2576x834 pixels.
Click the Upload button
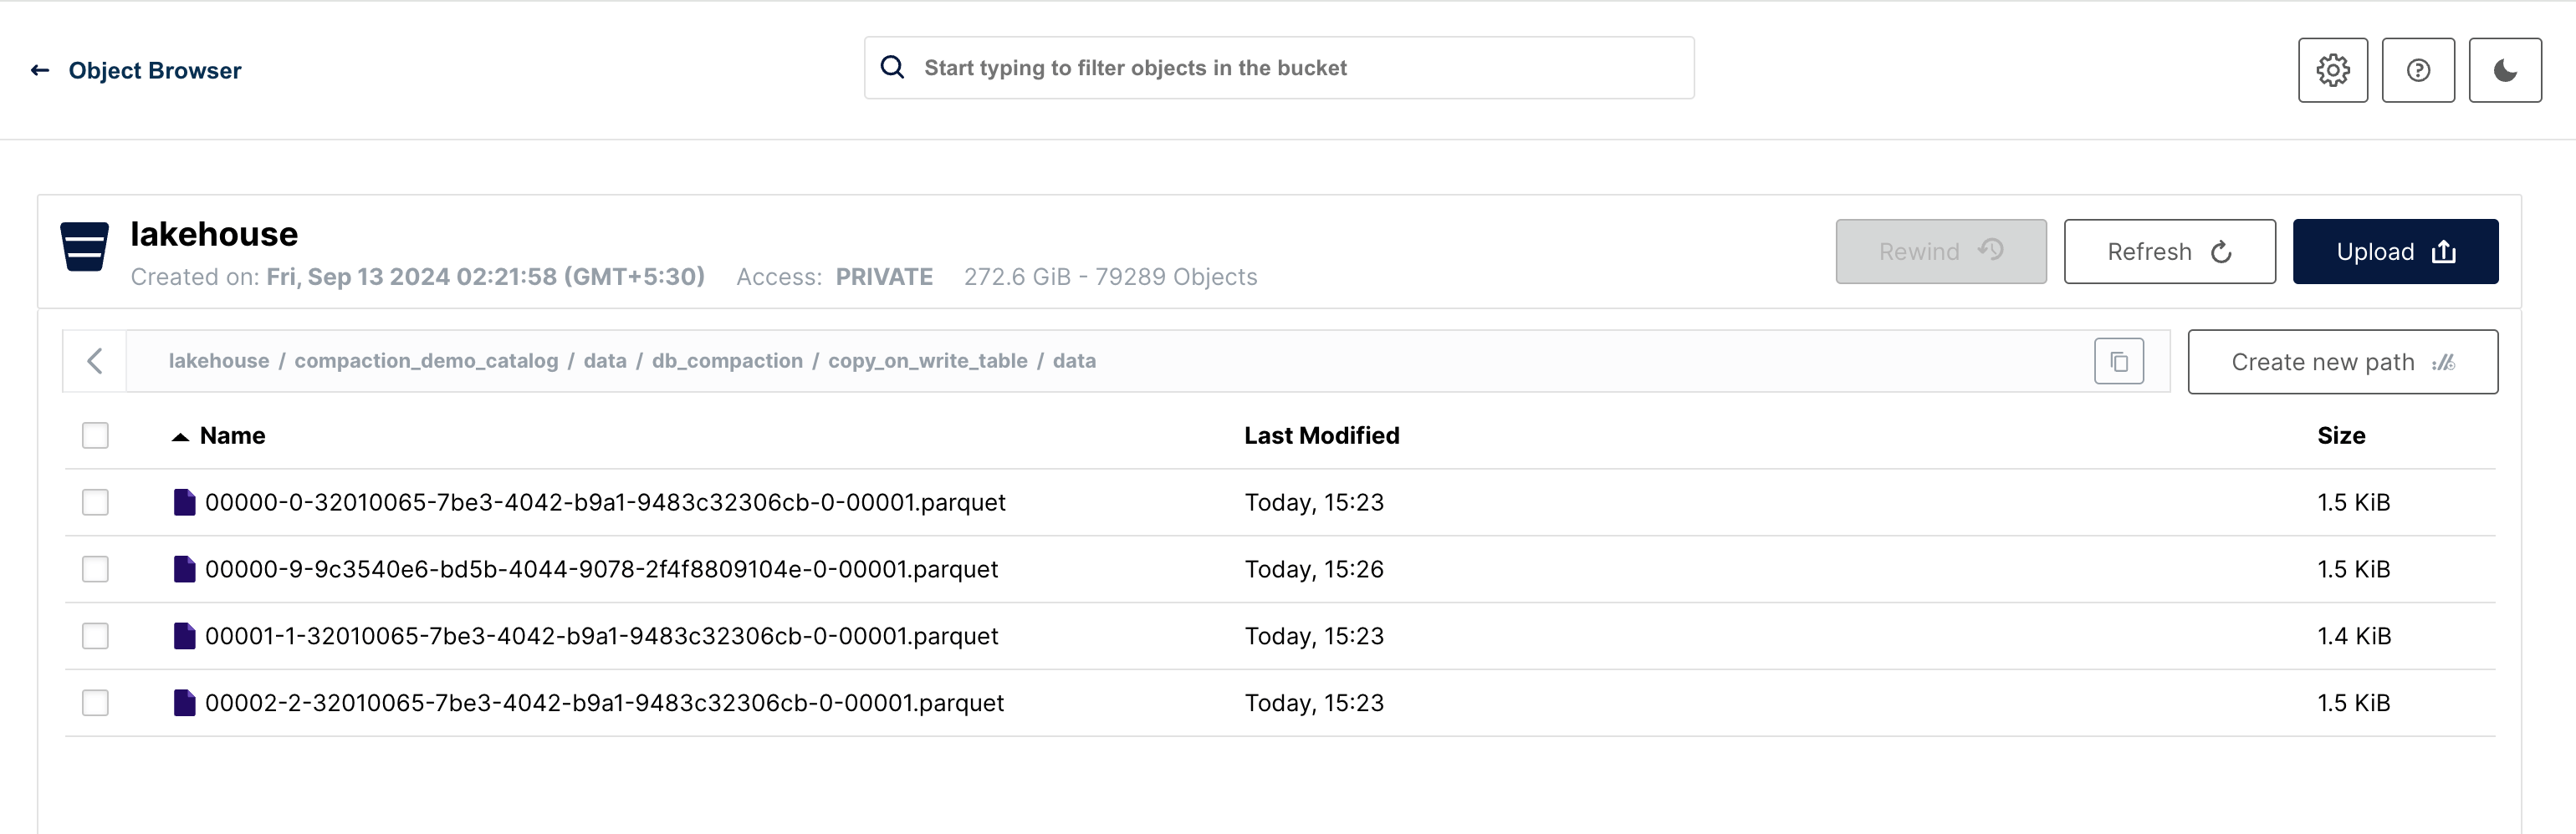tap(2395, 252)
